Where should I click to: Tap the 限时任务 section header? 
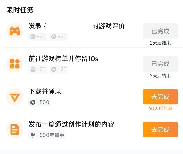click(x=20, y=10)
